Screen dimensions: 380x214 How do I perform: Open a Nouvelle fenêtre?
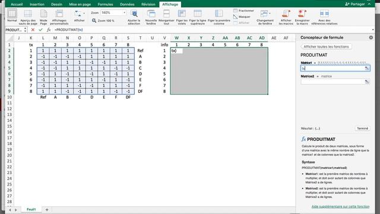tap(151, 17)
